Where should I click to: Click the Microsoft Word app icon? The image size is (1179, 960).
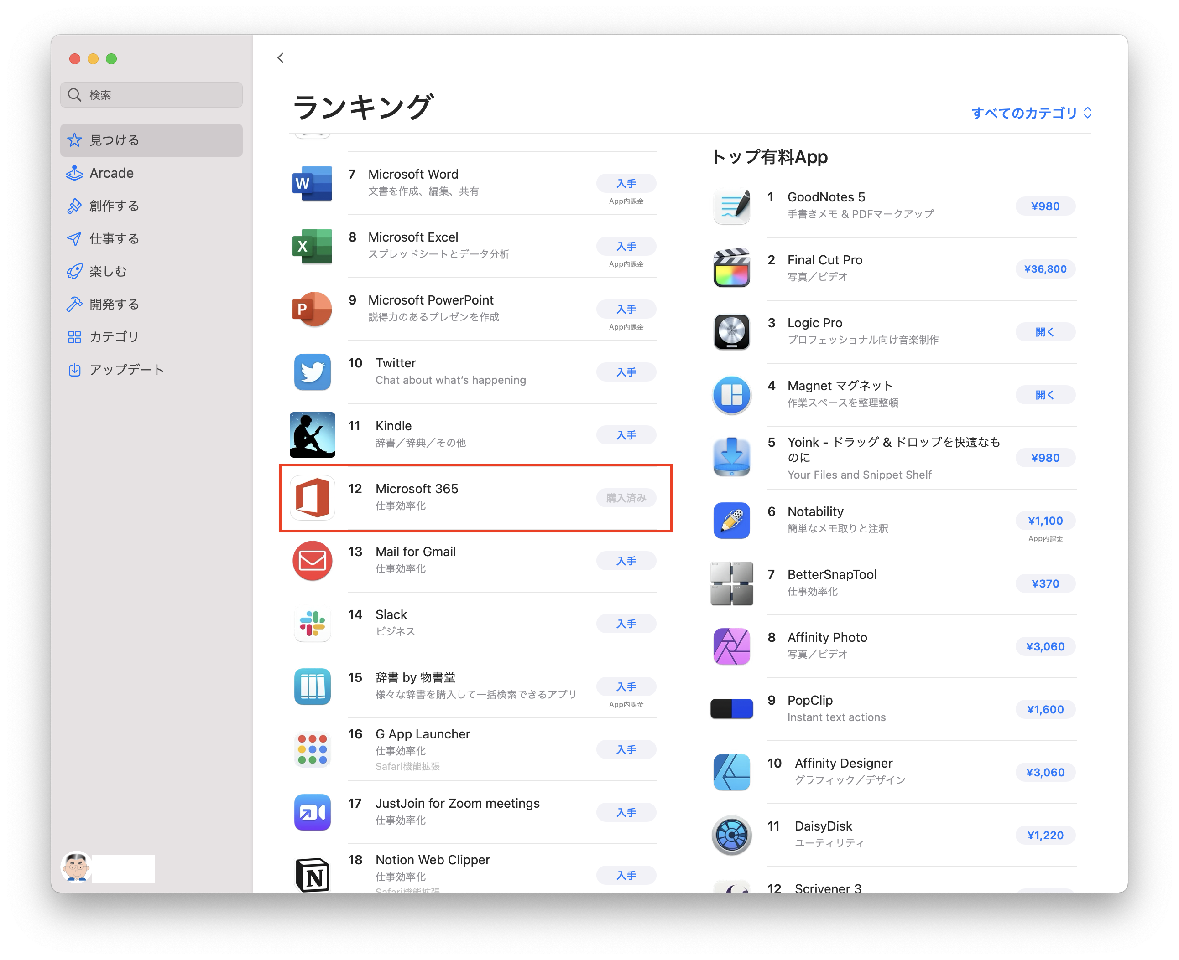tap(312, 184)
